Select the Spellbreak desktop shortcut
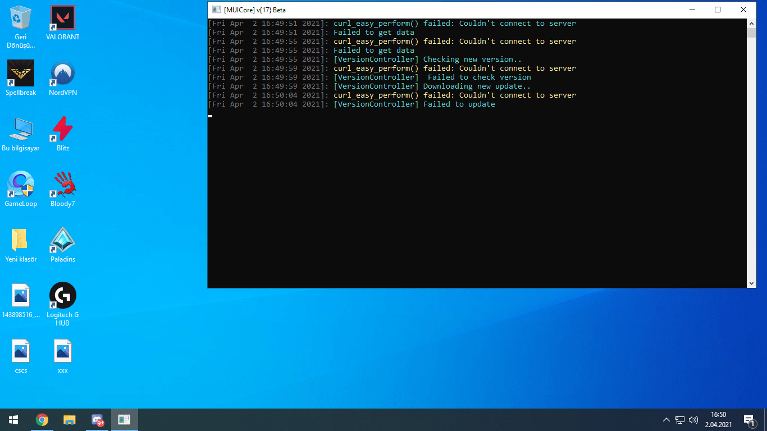The width and height of the screenshot is (767, 431). point(21,79)
